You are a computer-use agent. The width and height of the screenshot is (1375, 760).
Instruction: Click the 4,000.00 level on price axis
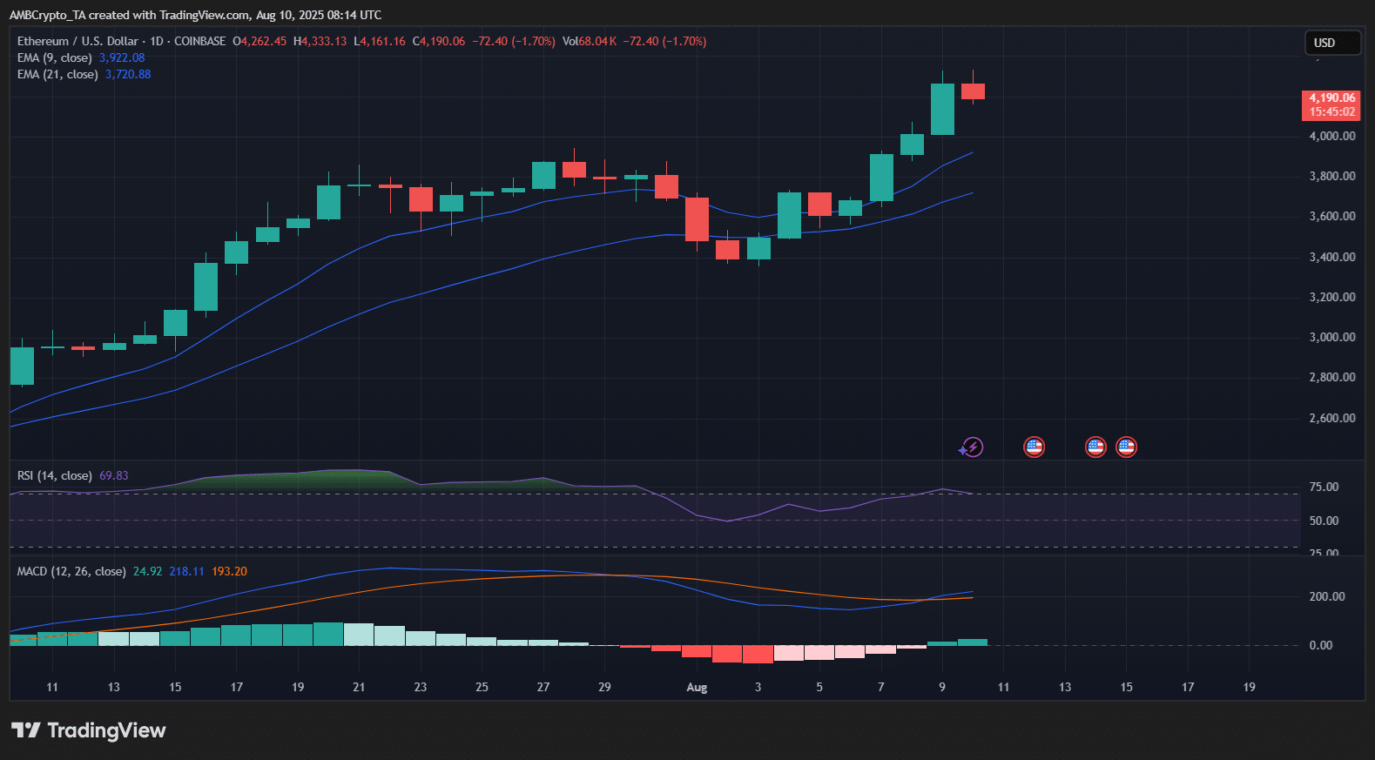click(x=1331, y=137)
